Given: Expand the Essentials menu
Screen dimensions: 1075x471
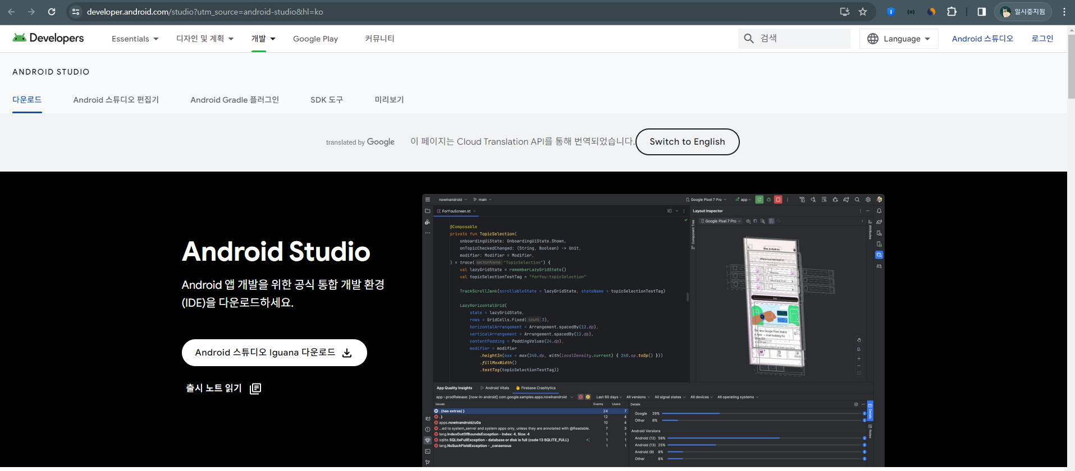Looking at the screenshot, I should click(135, 39).
